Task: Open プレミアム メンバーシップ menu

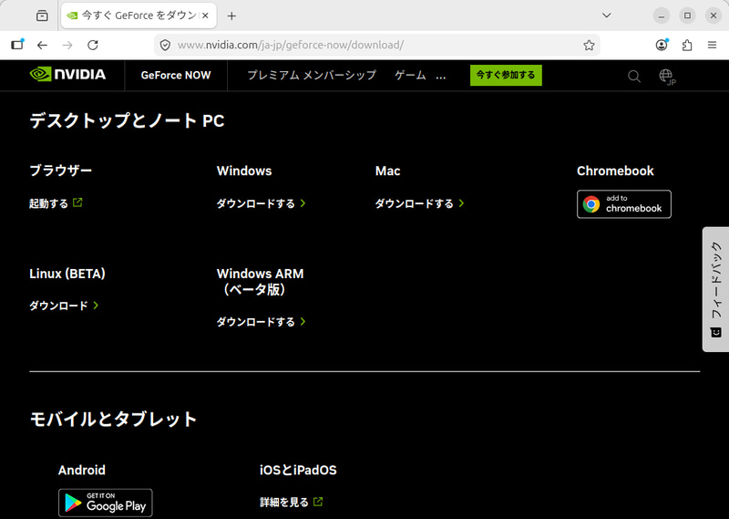Action: coord(312,76)
